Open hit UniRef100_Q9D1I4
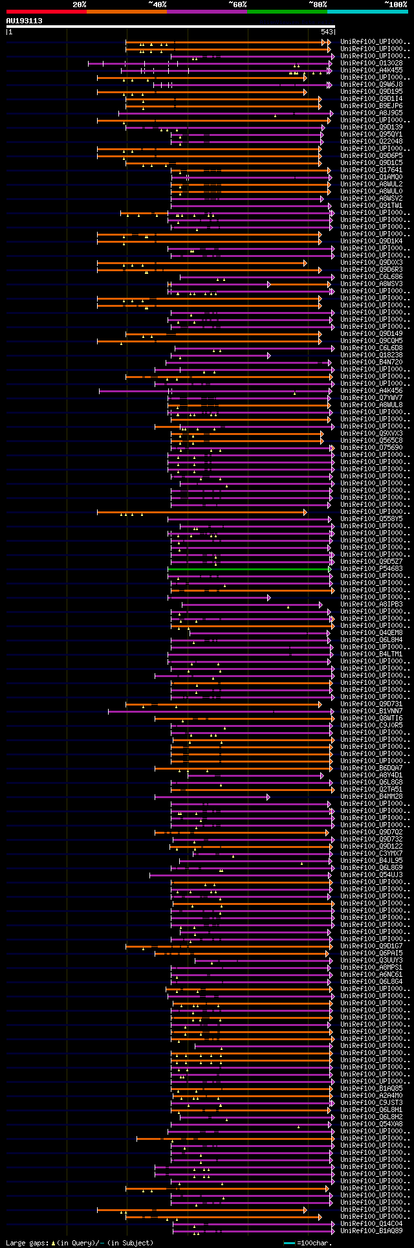 371,98
